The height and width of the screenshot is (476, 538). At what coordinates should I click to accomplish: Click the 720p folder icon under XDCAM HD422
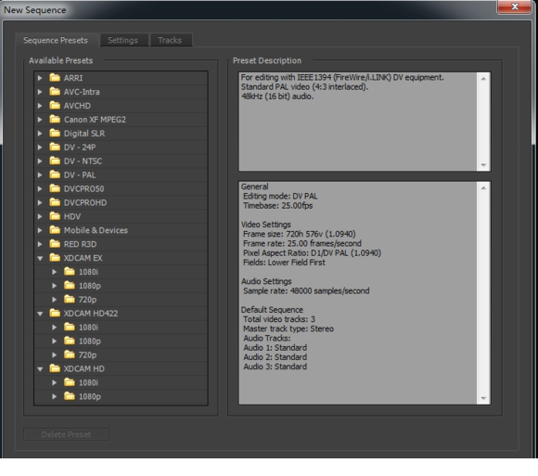pos(70,354)
